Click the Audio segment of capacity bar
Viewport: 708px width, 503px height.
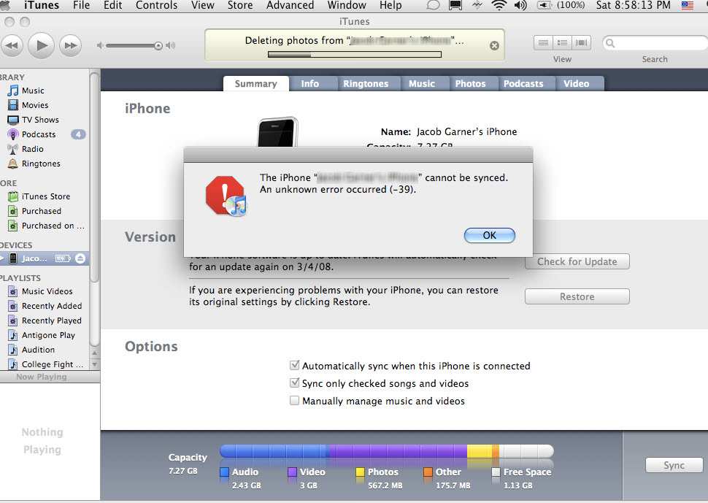click(274, 451)
